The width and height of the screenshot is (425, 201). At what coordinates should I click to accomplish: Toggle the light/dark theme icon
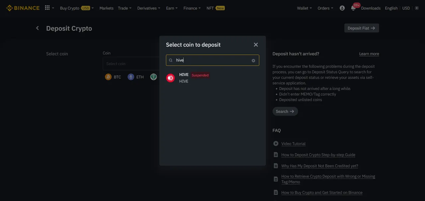417,8
